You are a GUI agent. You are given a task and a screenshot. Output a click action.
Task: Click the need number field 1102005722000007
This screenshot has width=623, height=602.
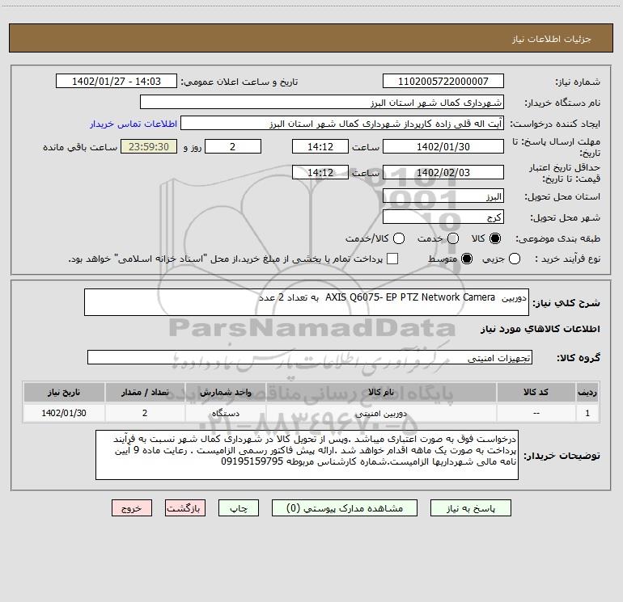coord(443,82)
